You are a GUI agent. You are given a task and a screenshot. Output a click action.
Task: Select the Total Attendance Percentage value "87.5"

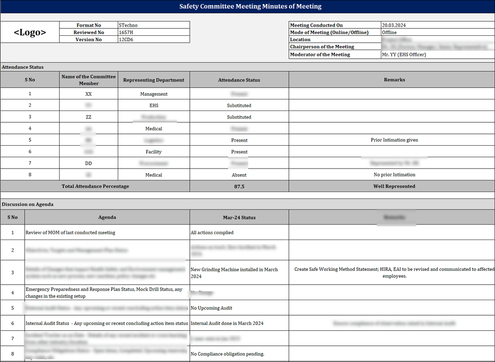coord(239,186)
